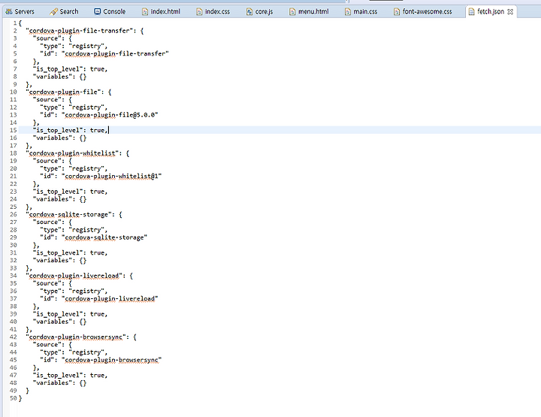Click "variables": {} on line 48
The image size is (541, 417).
point(59,383)
